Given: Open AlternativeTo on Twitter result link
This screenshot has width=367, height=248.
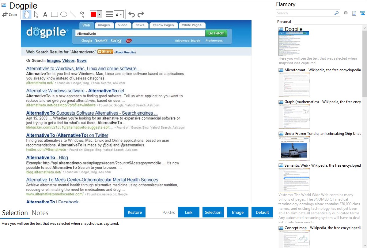Looking at the screenshot, I should tap(67, 135).
